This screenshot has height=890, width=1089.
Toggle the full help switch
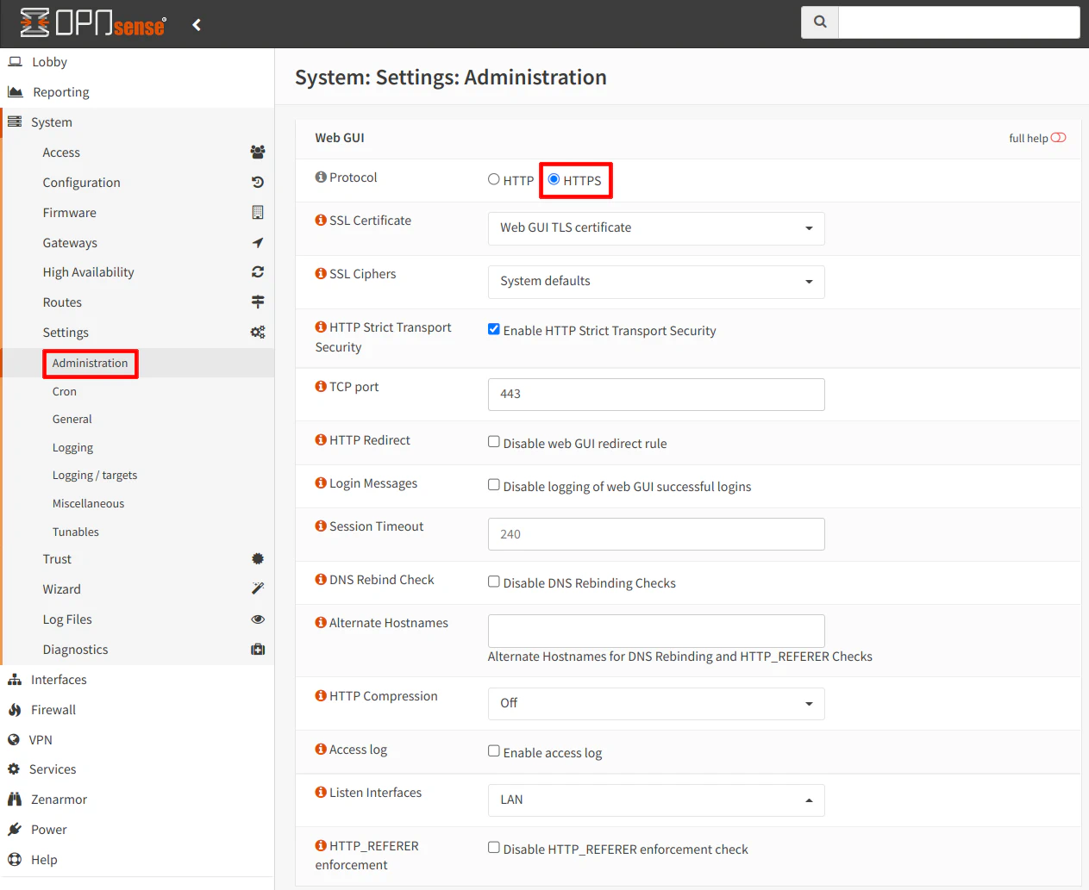(x=1058, y=138)
